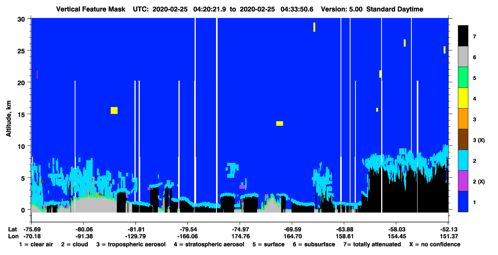The width and height of the screenshot is (498, 255).
Task: Click 'Standard Daytime' in the title
Action: (395, 9)
